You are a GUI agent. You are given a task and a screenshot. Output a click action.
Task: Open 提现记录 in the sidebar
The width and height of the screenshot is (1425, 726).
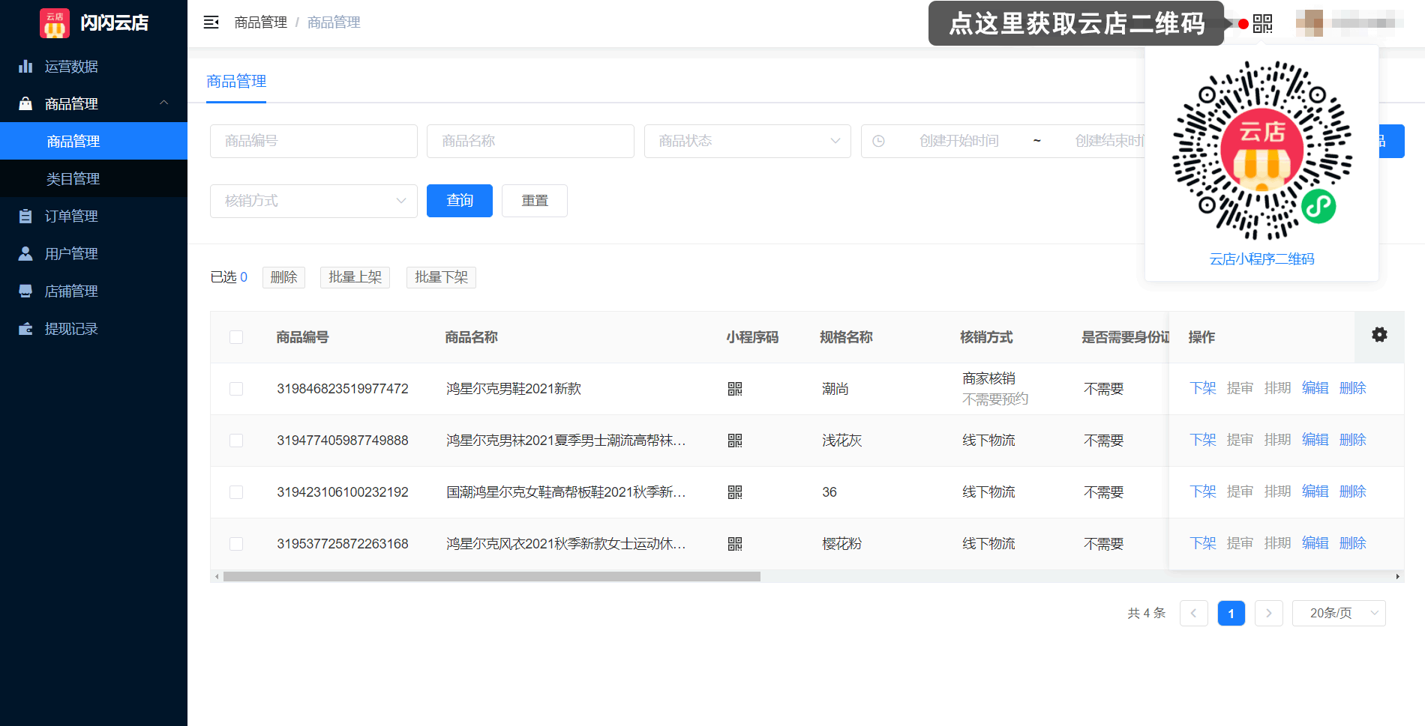[94, 328]
